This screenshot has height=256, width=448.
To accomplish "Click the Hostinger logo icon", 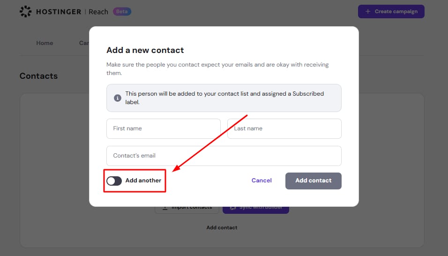I will coord(25,11).
